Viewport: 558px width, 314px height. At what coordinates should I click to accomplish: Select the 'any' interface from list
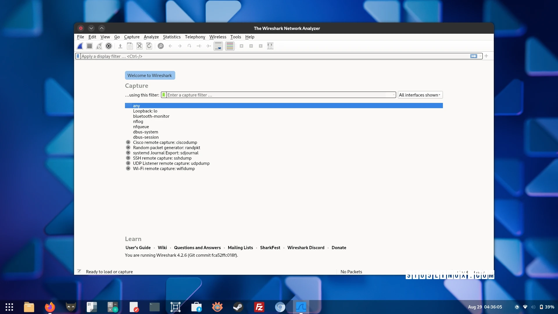[136, 106]
